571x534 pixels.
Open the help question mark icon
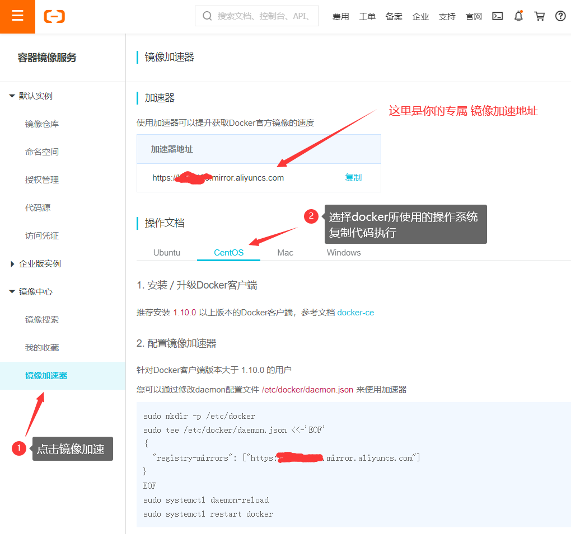tap(560, 16)
